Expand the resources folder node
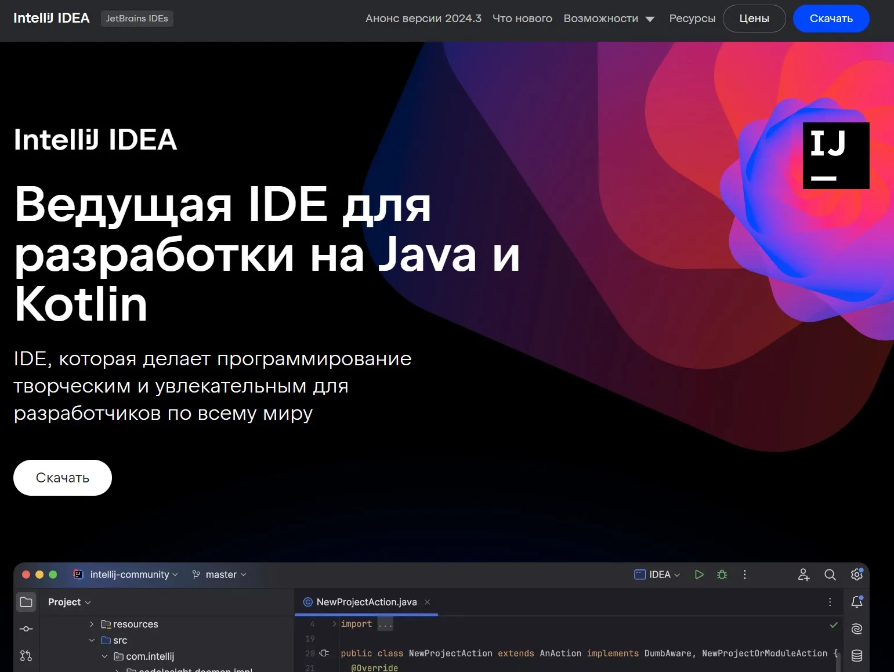This screenshot has width=894, height=672. tap(92, 624)
